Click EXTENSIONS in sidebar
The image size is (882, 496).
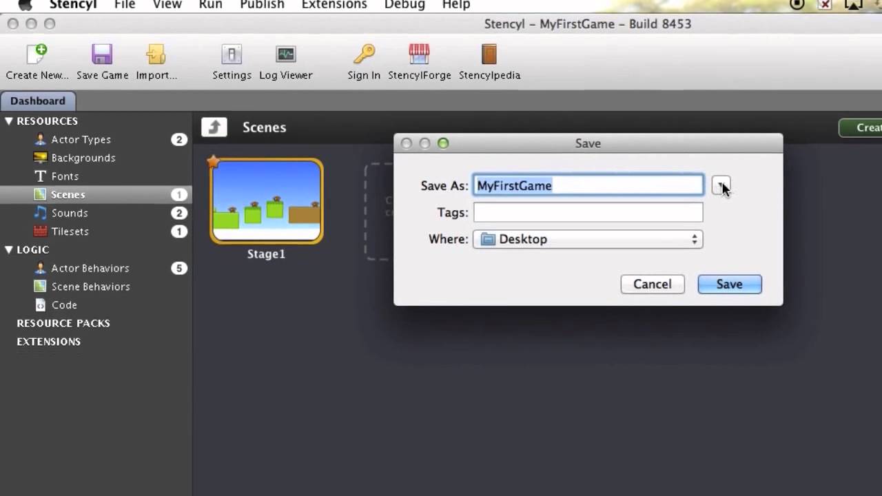49,342
